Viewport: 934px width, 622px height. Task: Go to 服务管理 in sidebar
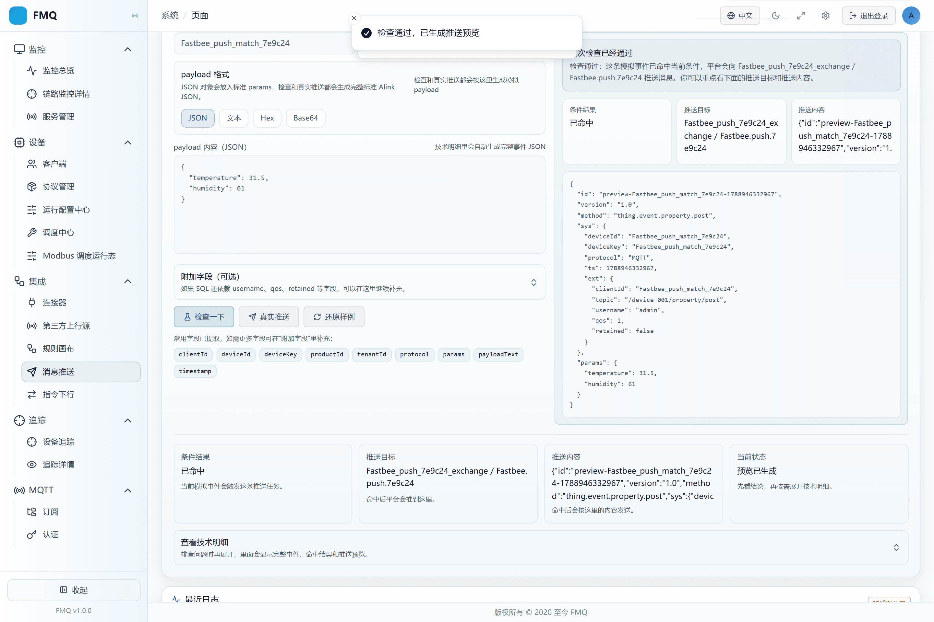click(x=81, y=117)
